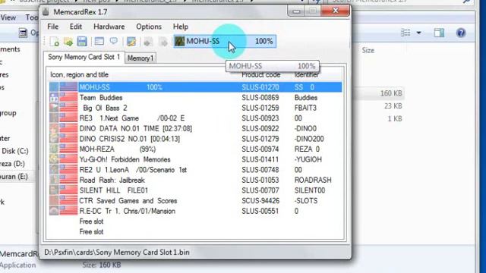Open the Edit menu
Image resolution: width=486 pixels, height=273 pixels.
click(x=76, y=27)
